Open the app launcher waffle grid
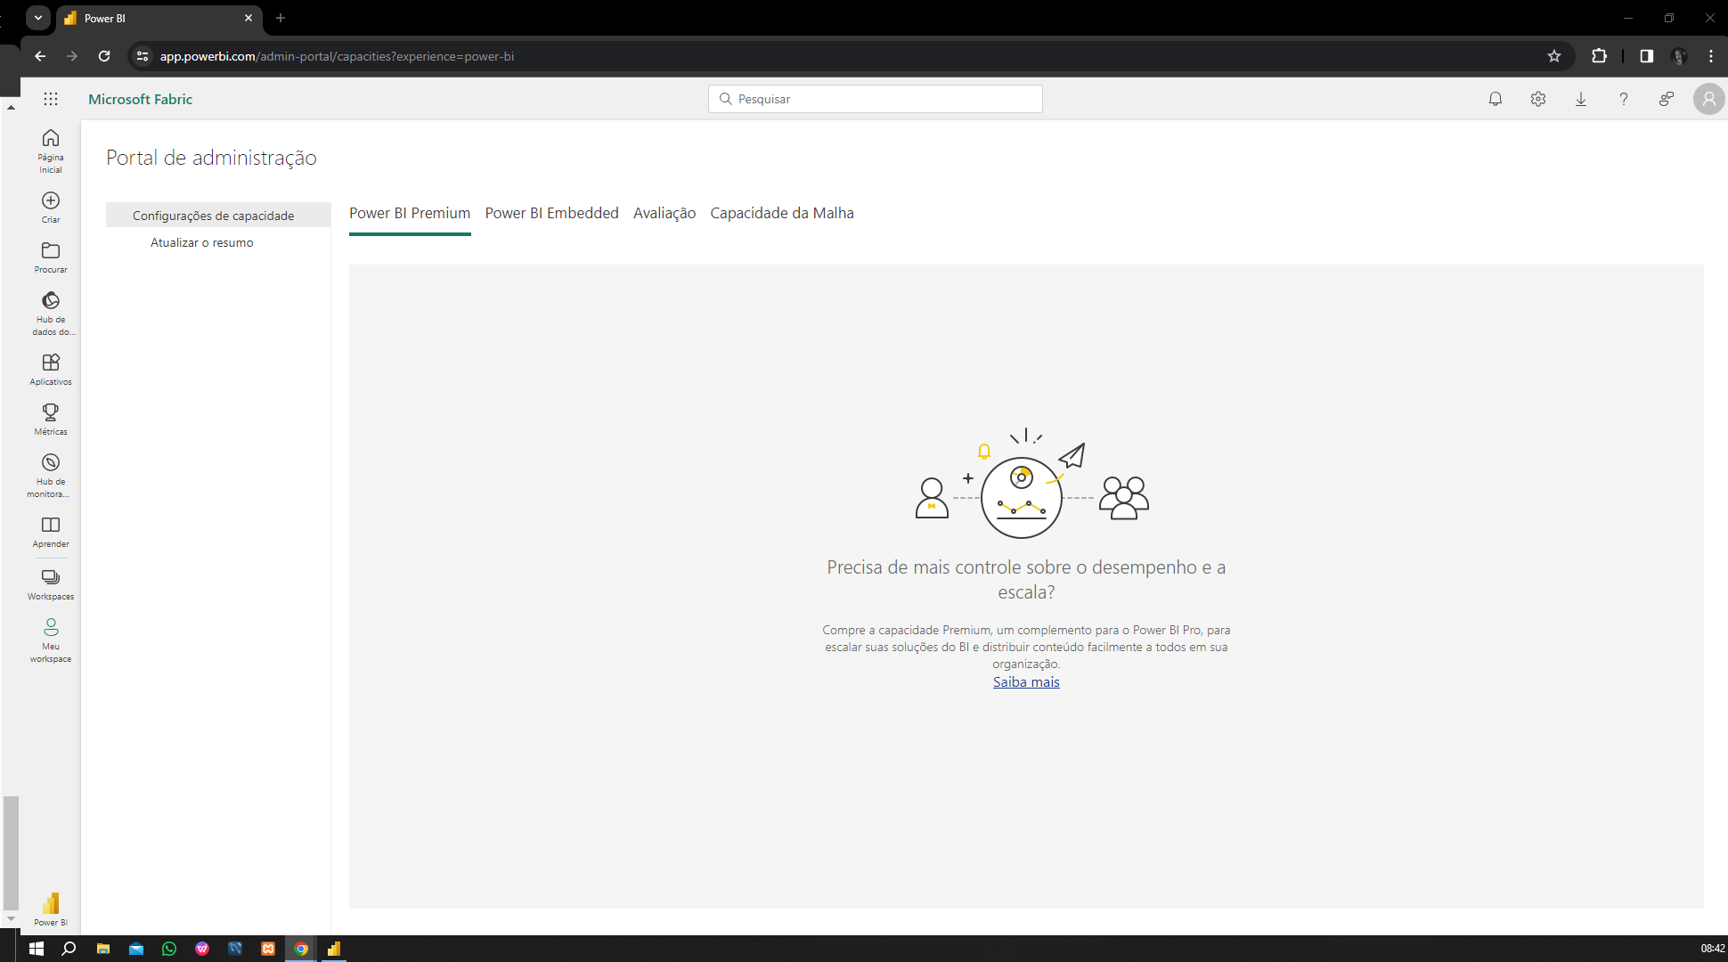This screenshot has height=962, width=1728. click(51, 99)
